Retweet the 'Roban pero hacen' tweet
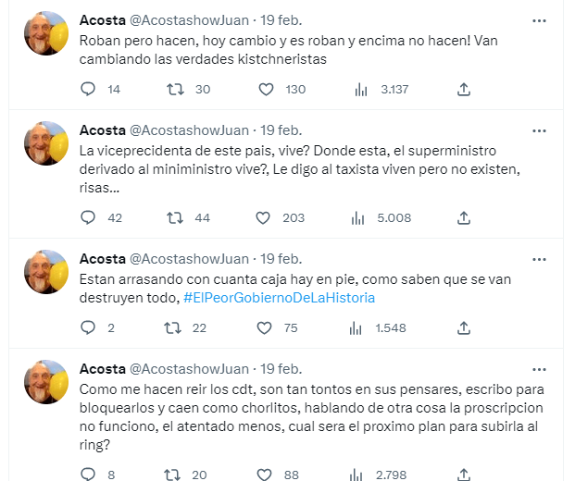Viewport: 575px width, 481px height. 173,90
